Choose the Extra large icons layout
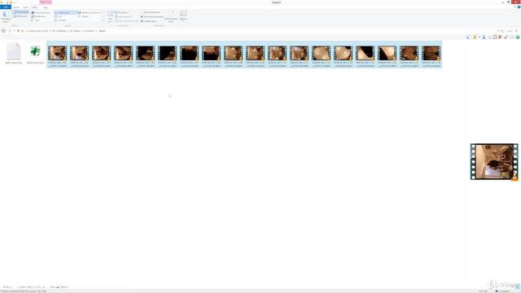 point(42,13)
